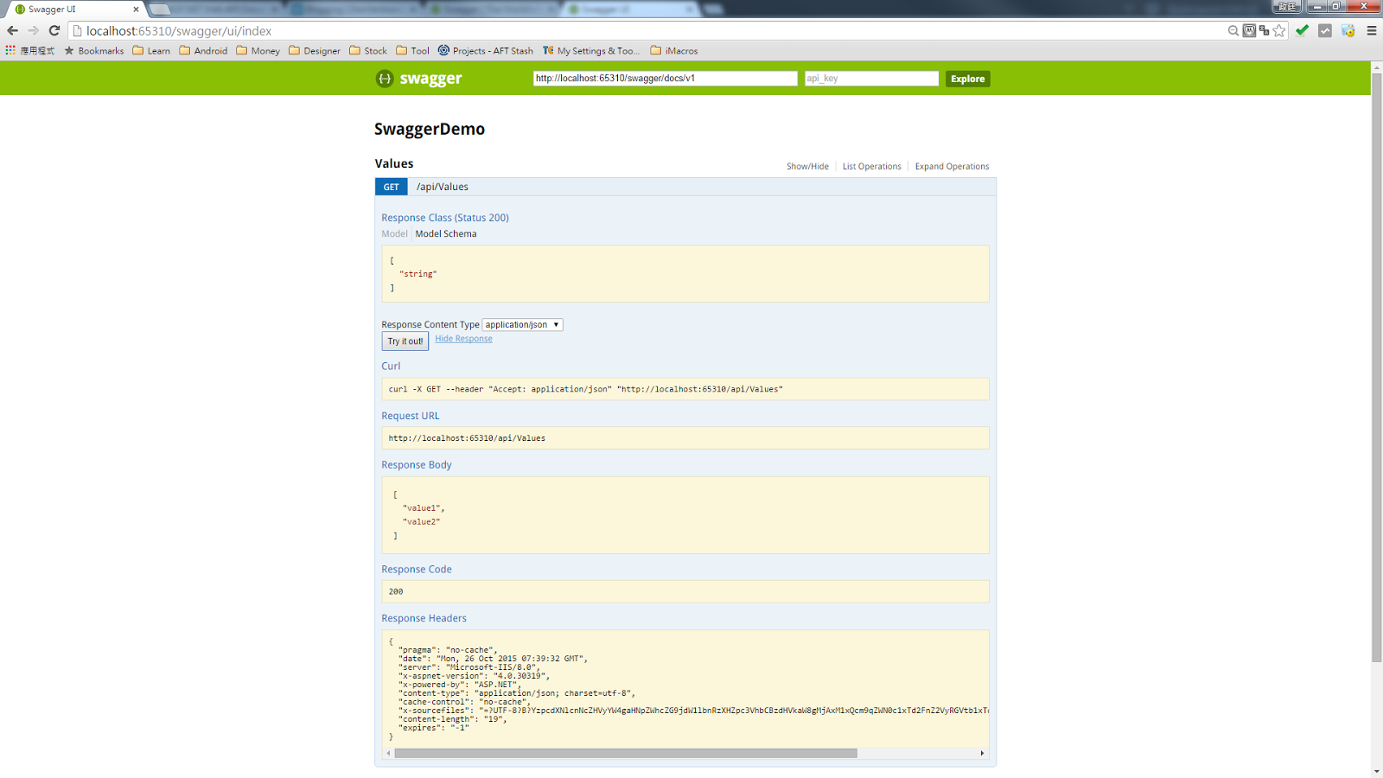Open the Apps shortcut grid icon
The width and height of the screenshot is (1383, 778).
pyautogui.click(x=10, y=50)
